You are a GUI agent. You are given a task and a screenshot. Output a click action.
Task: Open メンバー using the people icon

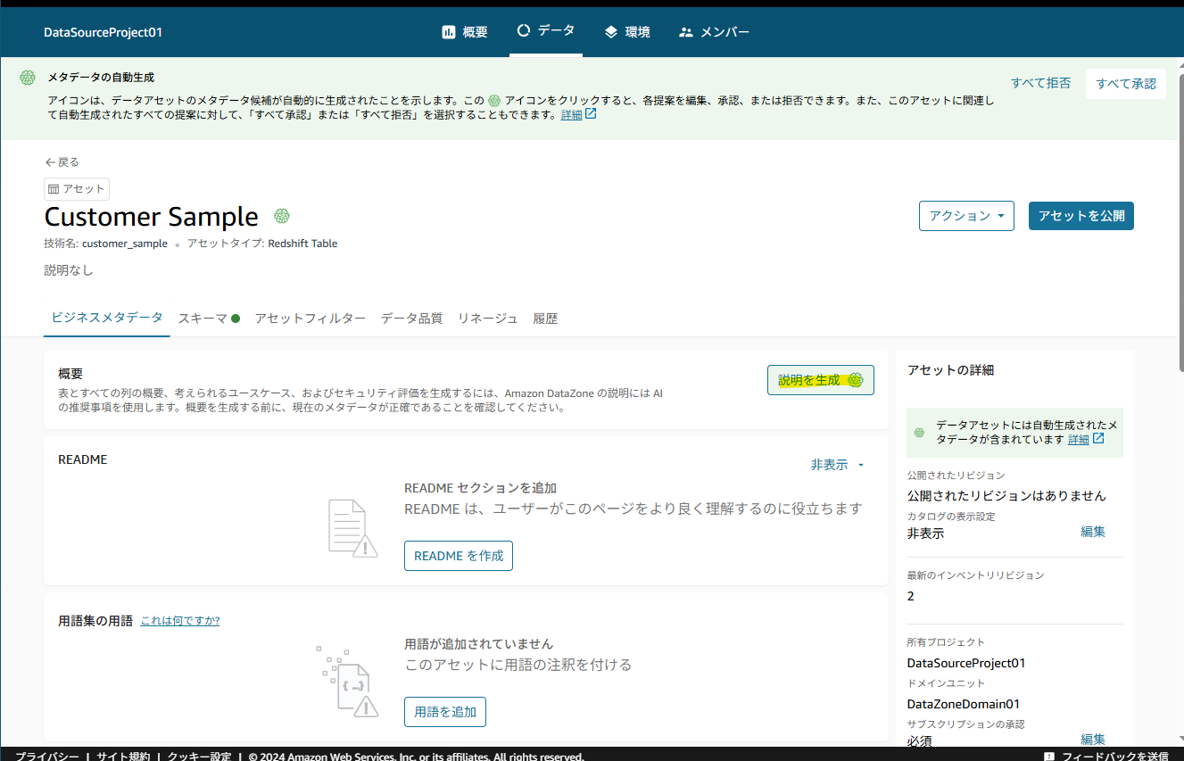pos(685,31)
